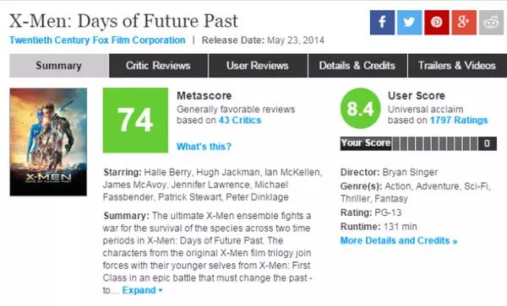Viewport: 507px width, 306px height.
Task: Follow More Details and Credits link
Action: (399, 241)
